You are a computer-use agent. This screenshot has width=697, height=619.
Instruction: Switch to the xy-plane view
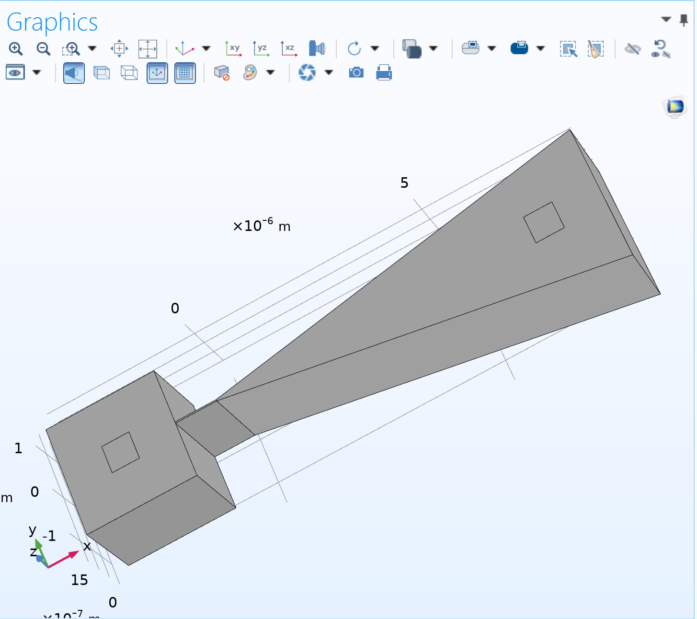233,48
